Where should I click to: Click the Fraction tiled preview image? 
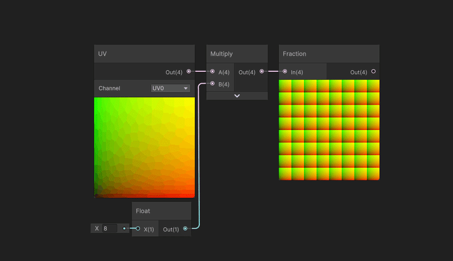[329, 130]
